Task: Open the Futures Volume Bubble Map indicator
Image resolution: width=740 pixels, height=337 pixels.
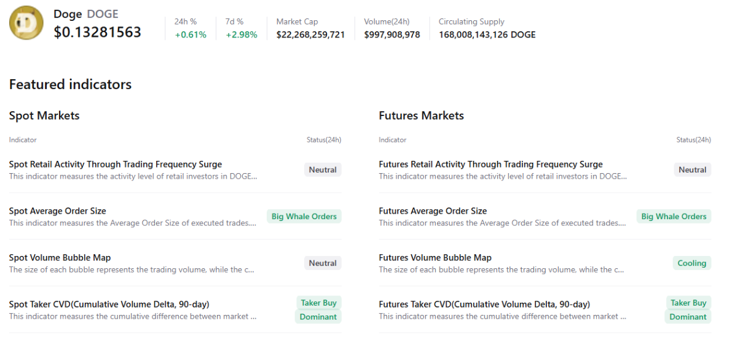Action: pos(435,258)
